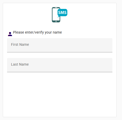Select the 'Please enter/verify your name' heading

click(x=37, y=32)
